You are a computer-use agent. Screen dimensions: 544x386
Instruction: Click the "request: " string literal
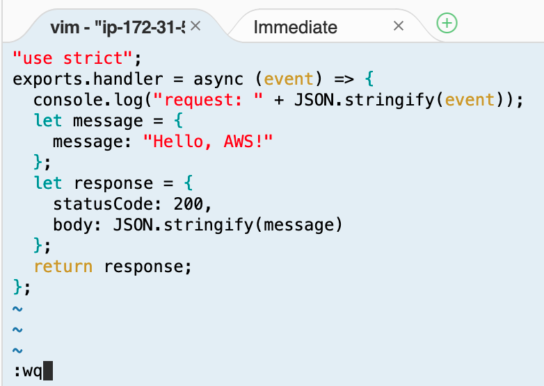pyautogui.click(x=208, y=100)
